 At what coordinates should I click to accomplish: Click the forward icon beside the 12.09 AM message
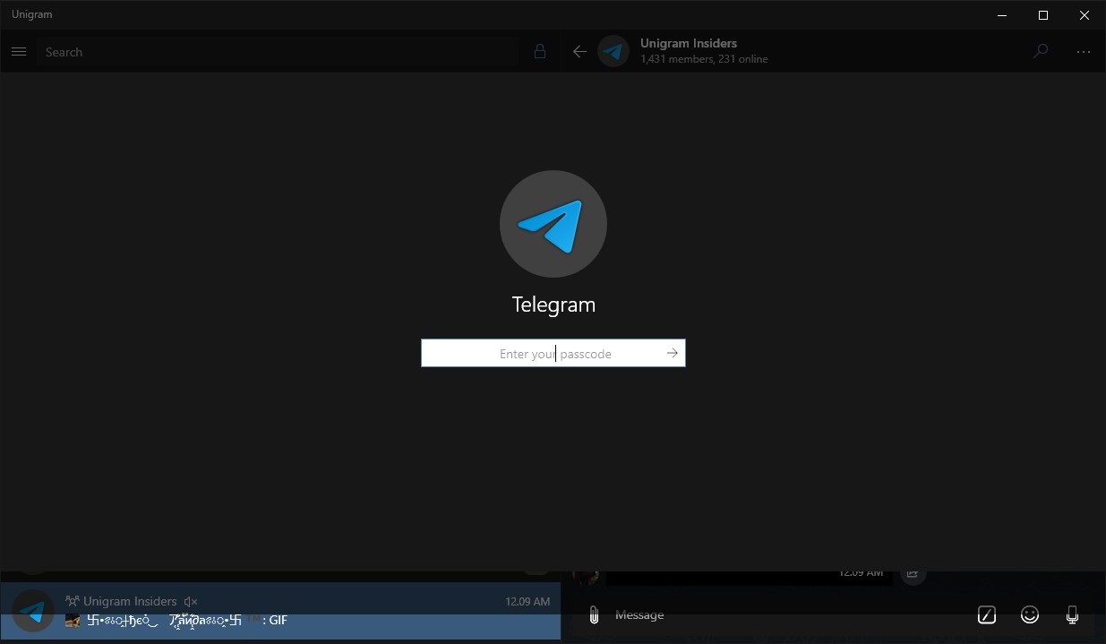click(x=913, y=572)
